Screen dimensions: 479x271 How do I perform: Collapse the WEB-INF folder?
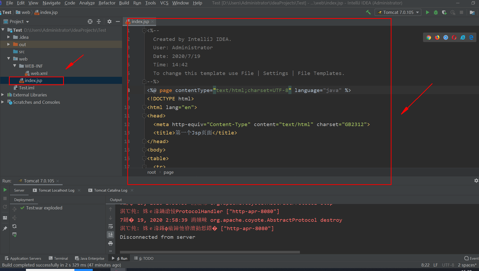coord(14,66)
